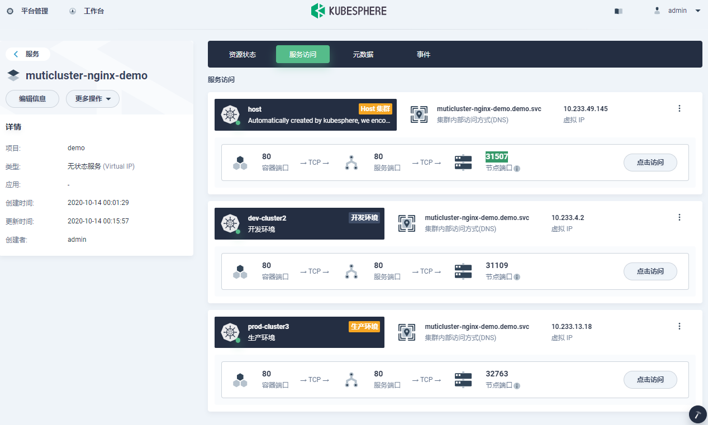Open the 平台管理 gear icon

pos(10,11)
